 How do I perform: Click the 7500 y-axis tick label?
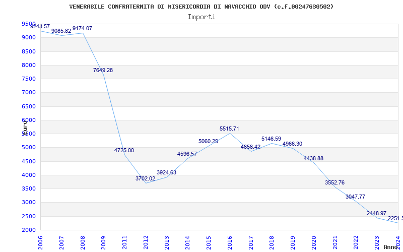pyautogui.click(x=29, y=79)
